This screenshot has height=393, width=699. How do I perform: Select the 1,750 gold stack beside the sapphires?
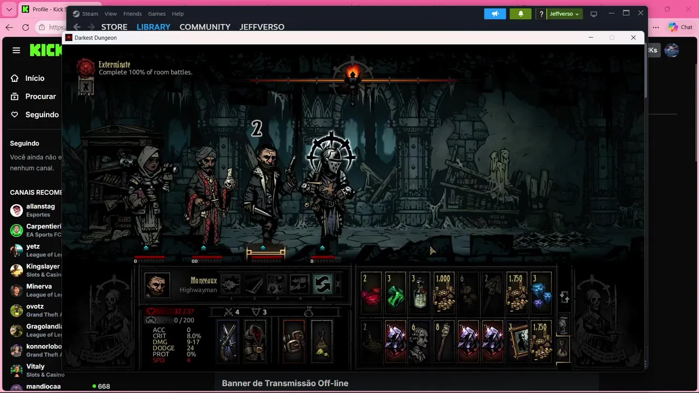[517, 293]
